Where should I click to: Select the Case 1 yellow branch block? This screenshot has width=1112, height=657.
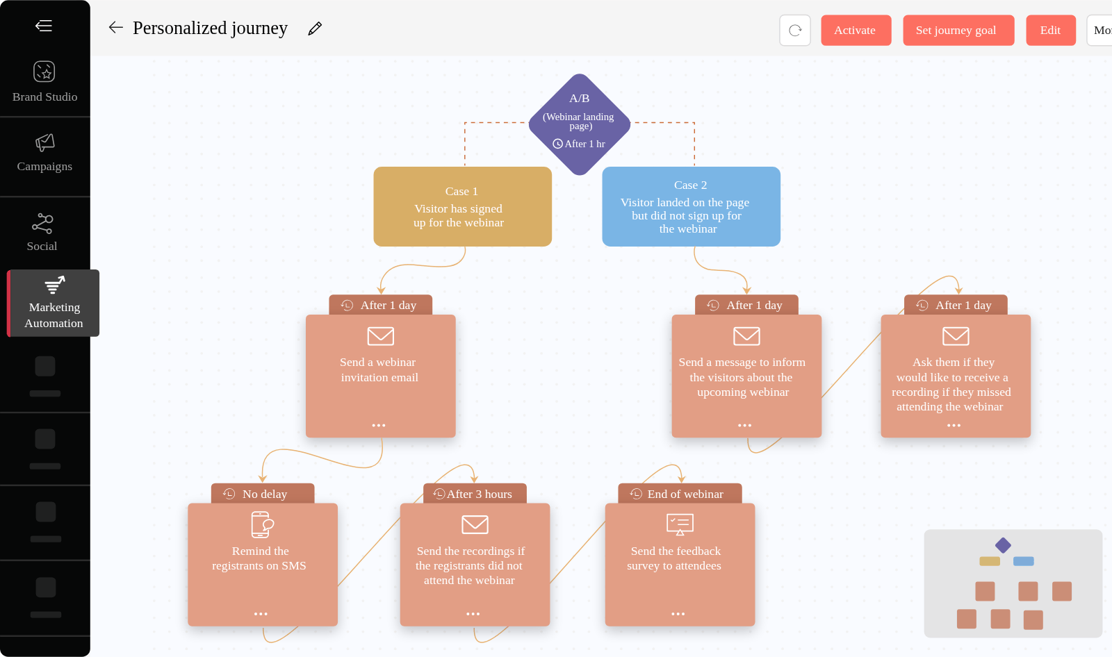click(462, 206)
